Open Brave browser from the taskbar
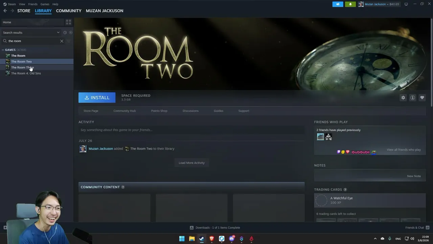Viewport: 433px width, 244px height. coord(212,239)
